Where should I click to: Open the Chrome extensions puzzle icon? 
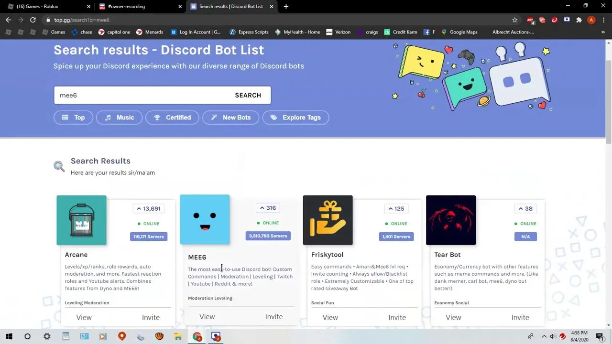pyautogui.click(x=579, y=20)
